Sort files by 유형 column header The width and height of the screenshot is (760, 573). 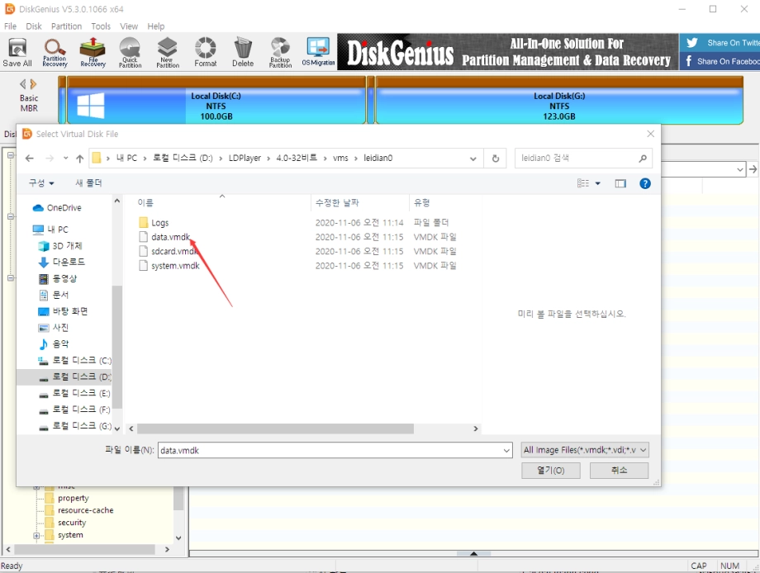click(421, 203)
